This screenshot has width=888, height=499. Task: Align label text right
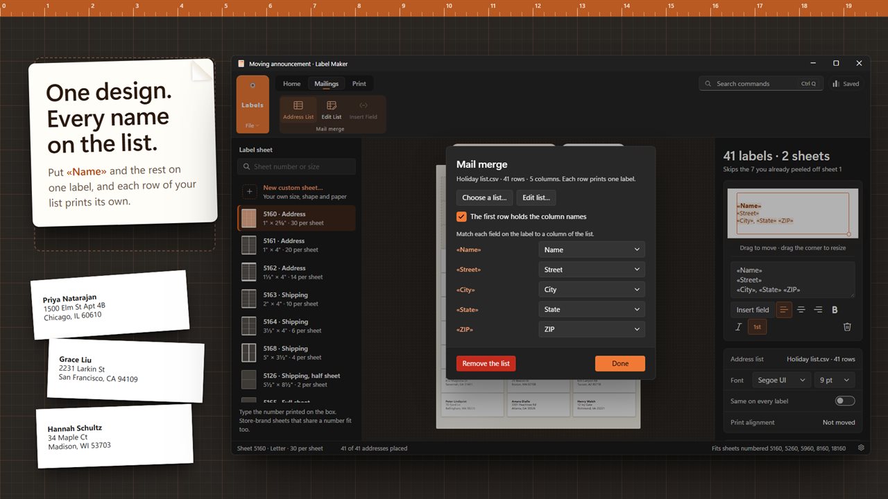(818, 310)
